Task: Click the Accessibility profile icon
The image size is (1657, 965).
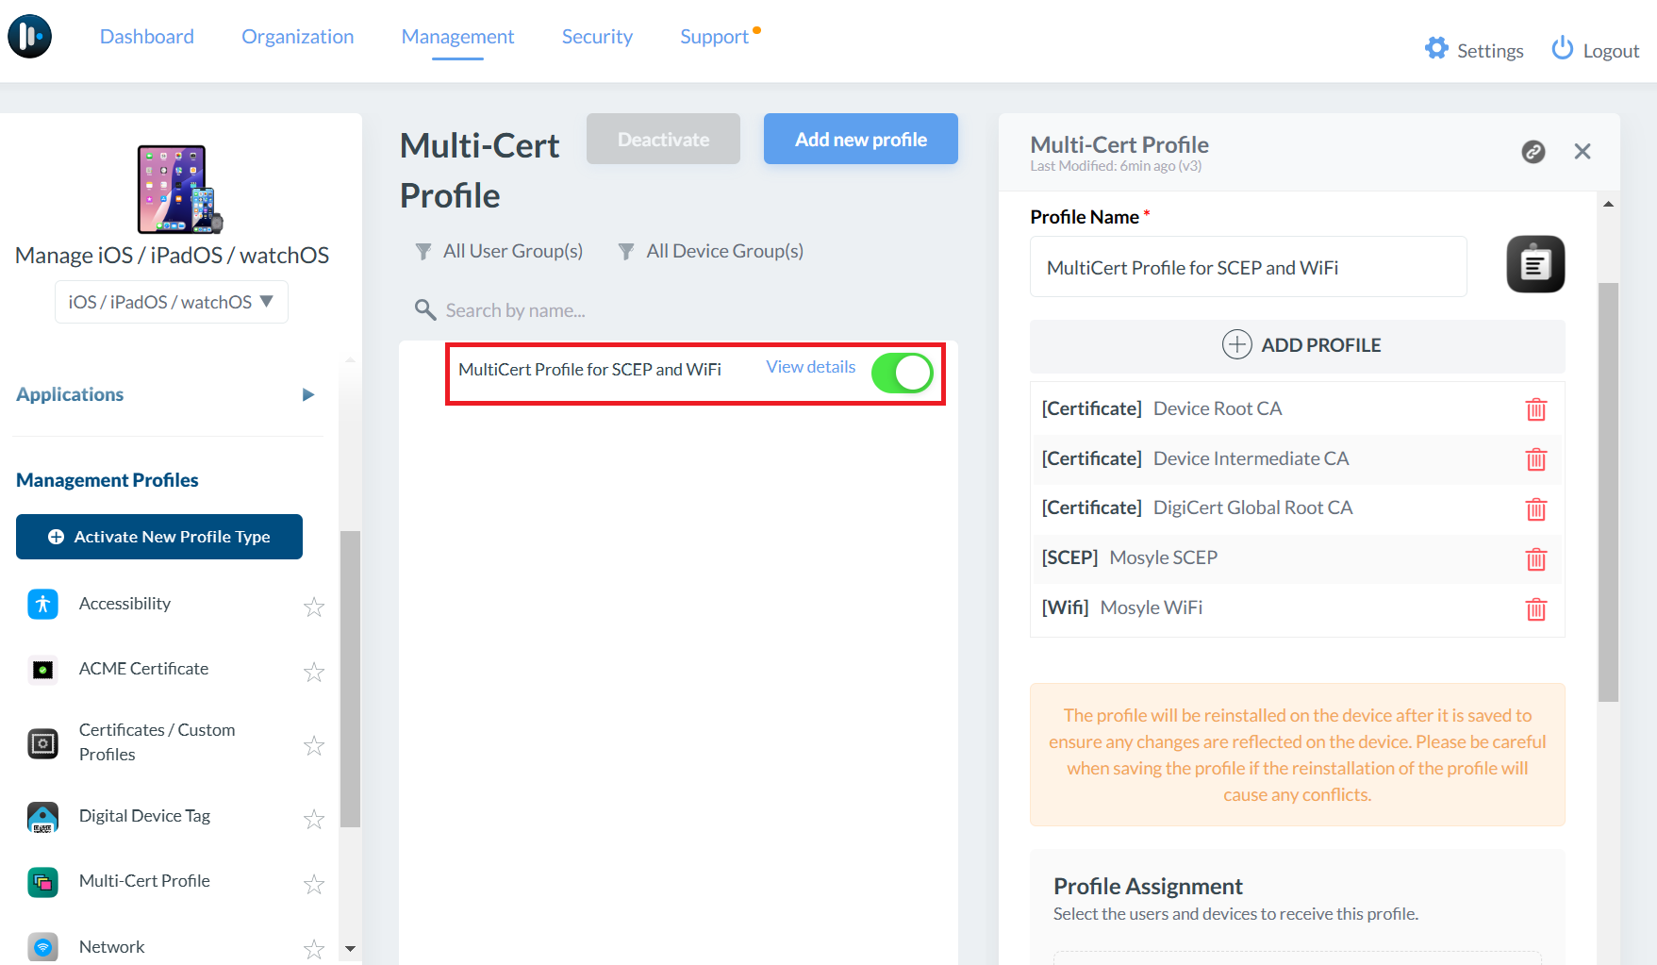Action: click(x=42, y=604)
